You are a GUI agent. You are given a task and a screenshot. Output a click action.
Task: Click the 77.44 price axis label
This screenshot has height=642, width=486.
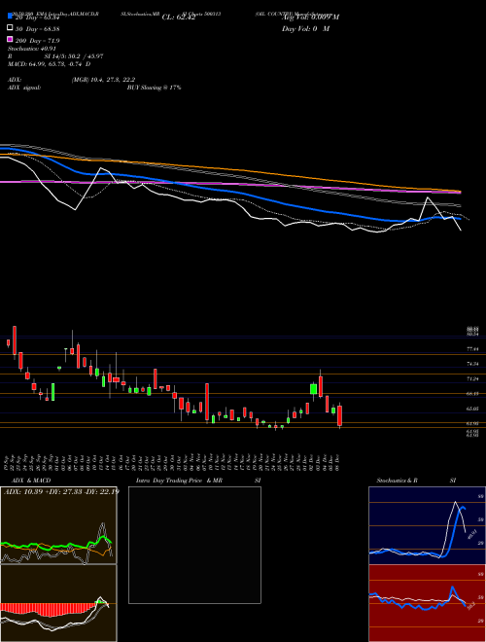pos(472,349)
